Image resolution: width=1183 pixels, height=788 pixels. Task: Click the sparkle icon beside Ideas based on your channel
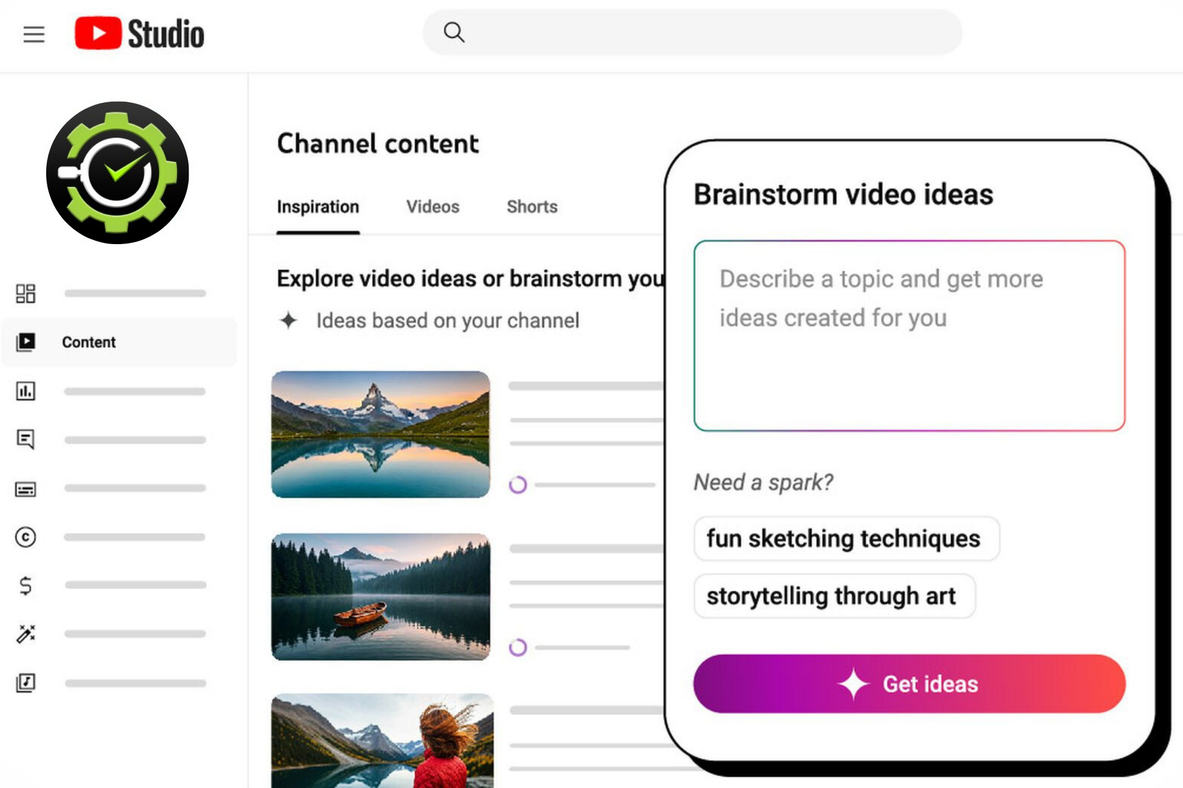[289, 320]
